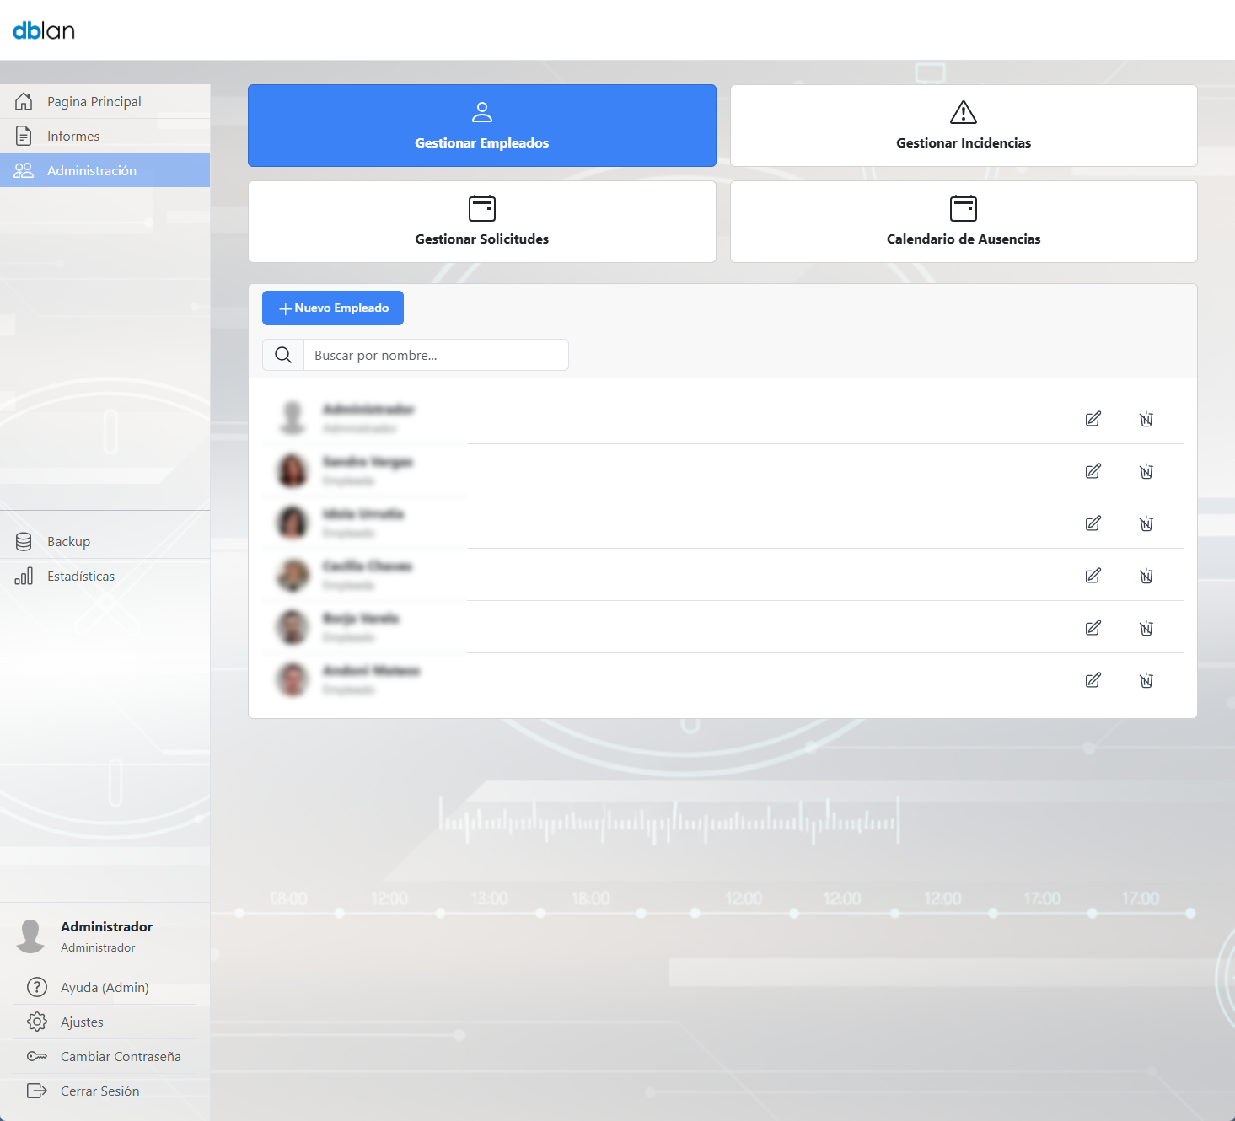Click the delete trash icon in the last employee row
1235x1121 pixels.
(x=1146, y=680)
